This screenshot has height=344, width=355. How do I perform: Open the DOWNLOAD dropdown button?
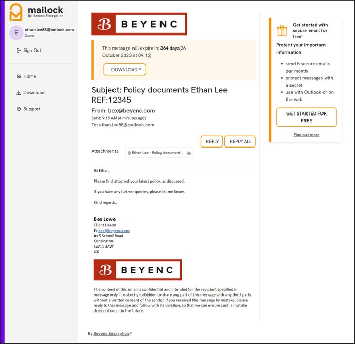pos(125,70)
